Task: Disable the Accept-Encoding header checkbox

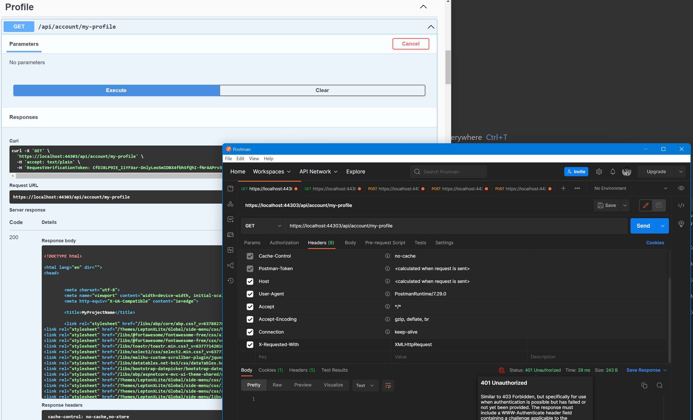Action: coord(250,319)
